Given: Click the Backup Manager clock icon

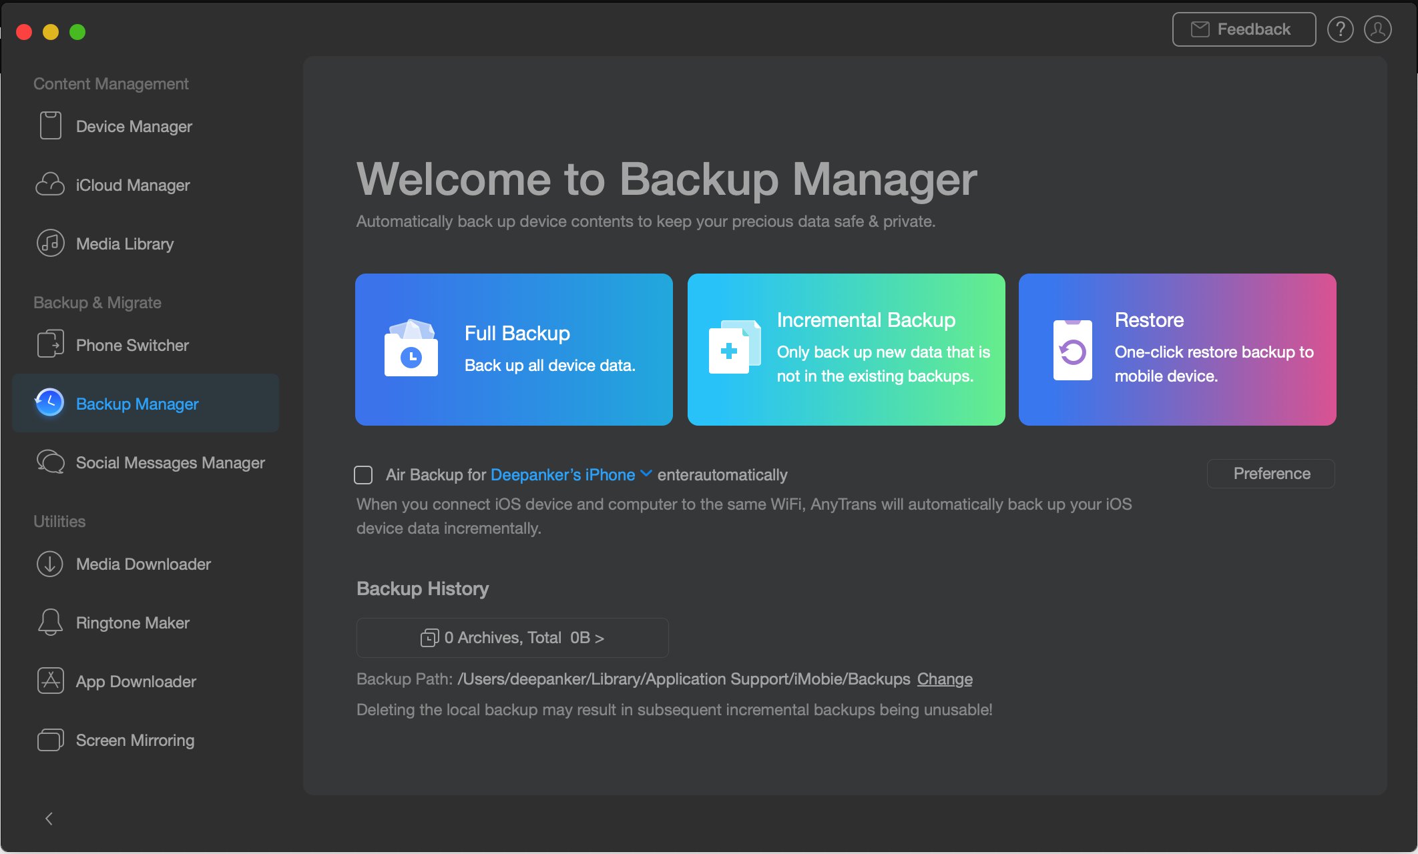Looking at the screenshot, I should [x=49, y=402].
